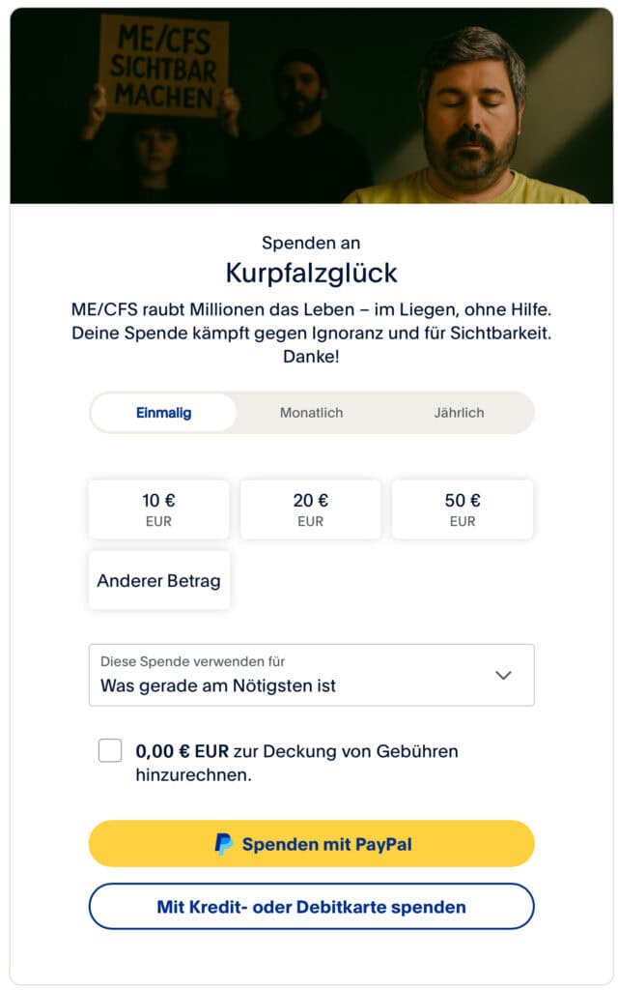618x990 pixels.
Task: Click the ME/CFS Sichtbar Machen sign
Action: (x=163, y=66)
